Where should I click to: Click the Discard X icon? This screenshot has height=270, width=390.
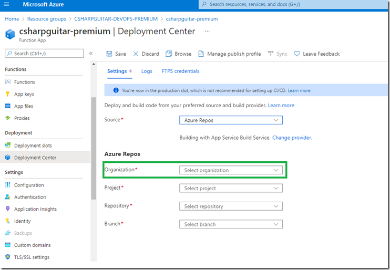(x=136, y=54)
